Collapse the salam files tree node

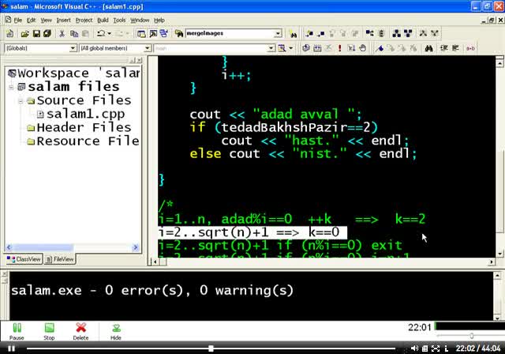(x=11, y=87)
